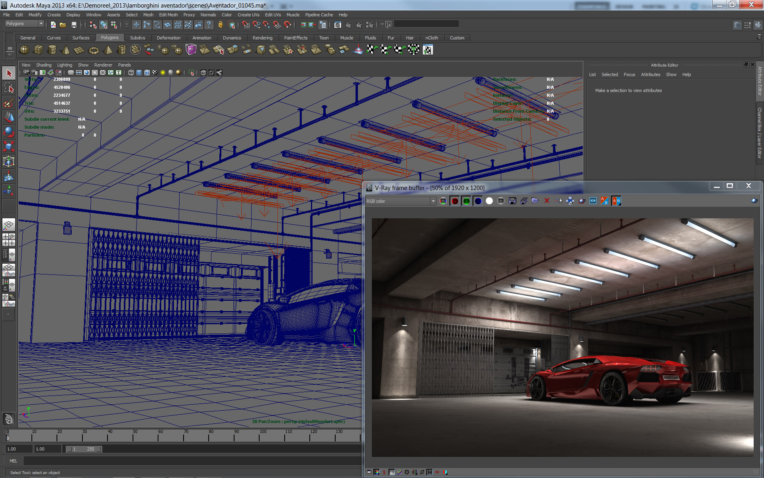764x478 pixels.
Task: Switch to the Rendering shelf tab
Action: (262, 38)
